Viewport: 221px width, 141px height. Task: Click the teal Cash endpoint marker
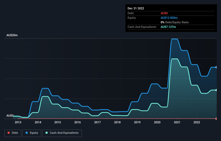pyautogui.click(x=216, y=90)
